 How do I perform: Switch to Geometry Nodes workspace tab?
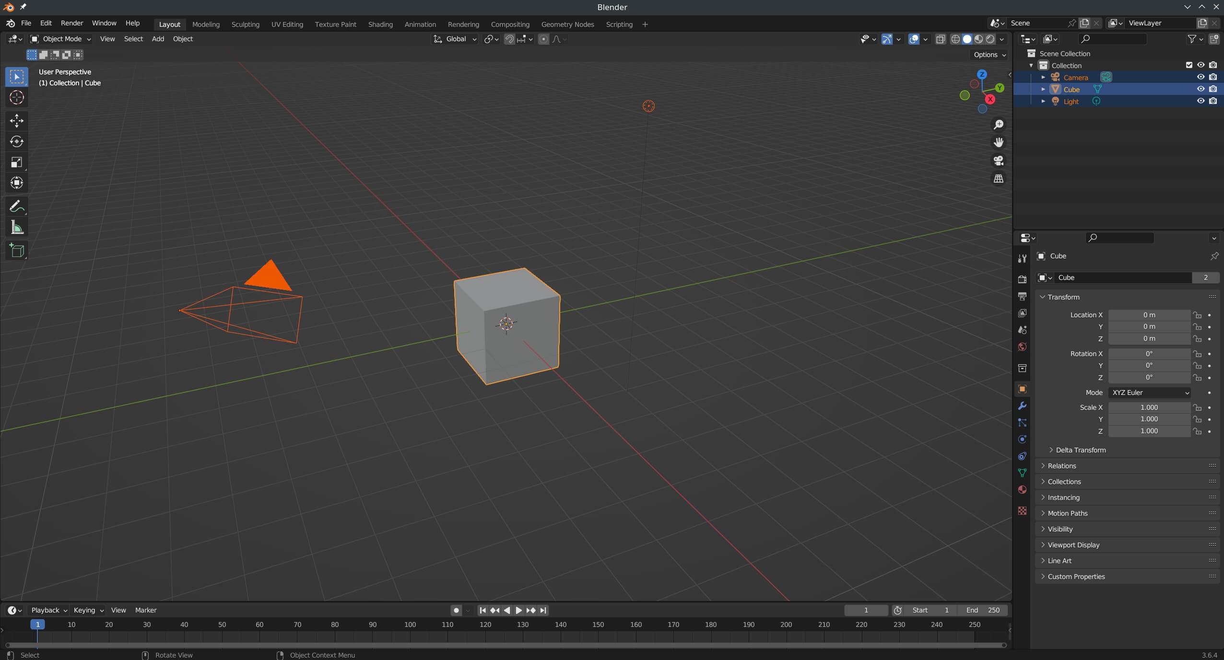567,24
